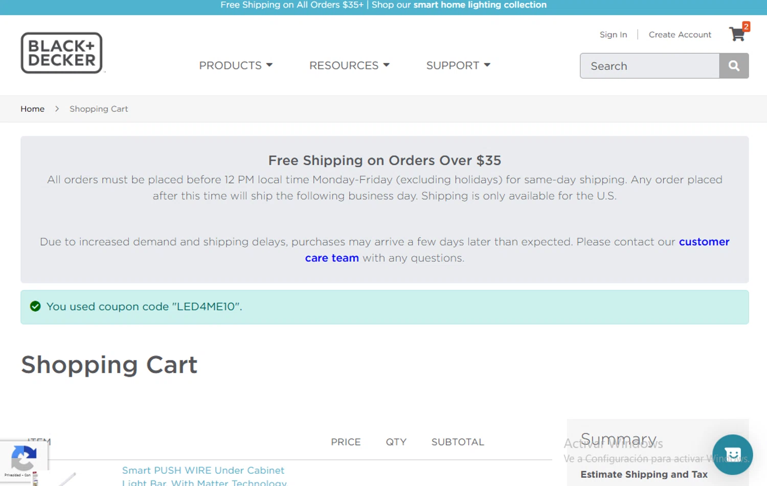The image size is (767, 486).
Task: Click the Summary panel heading
Action: (618, 440)
